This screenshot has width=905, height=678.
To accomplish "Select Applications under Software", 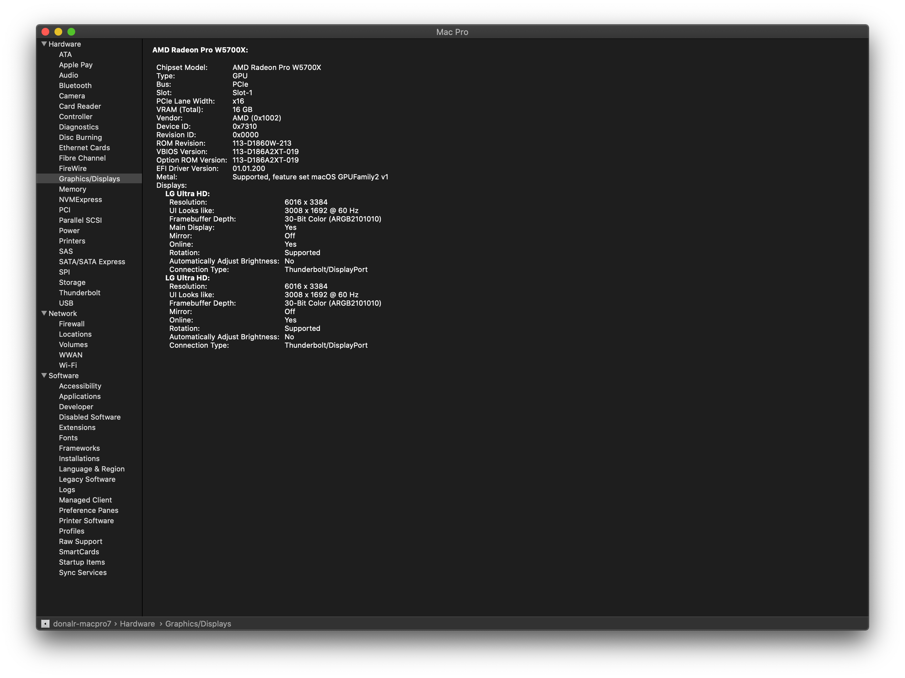I will click(80, 396).
